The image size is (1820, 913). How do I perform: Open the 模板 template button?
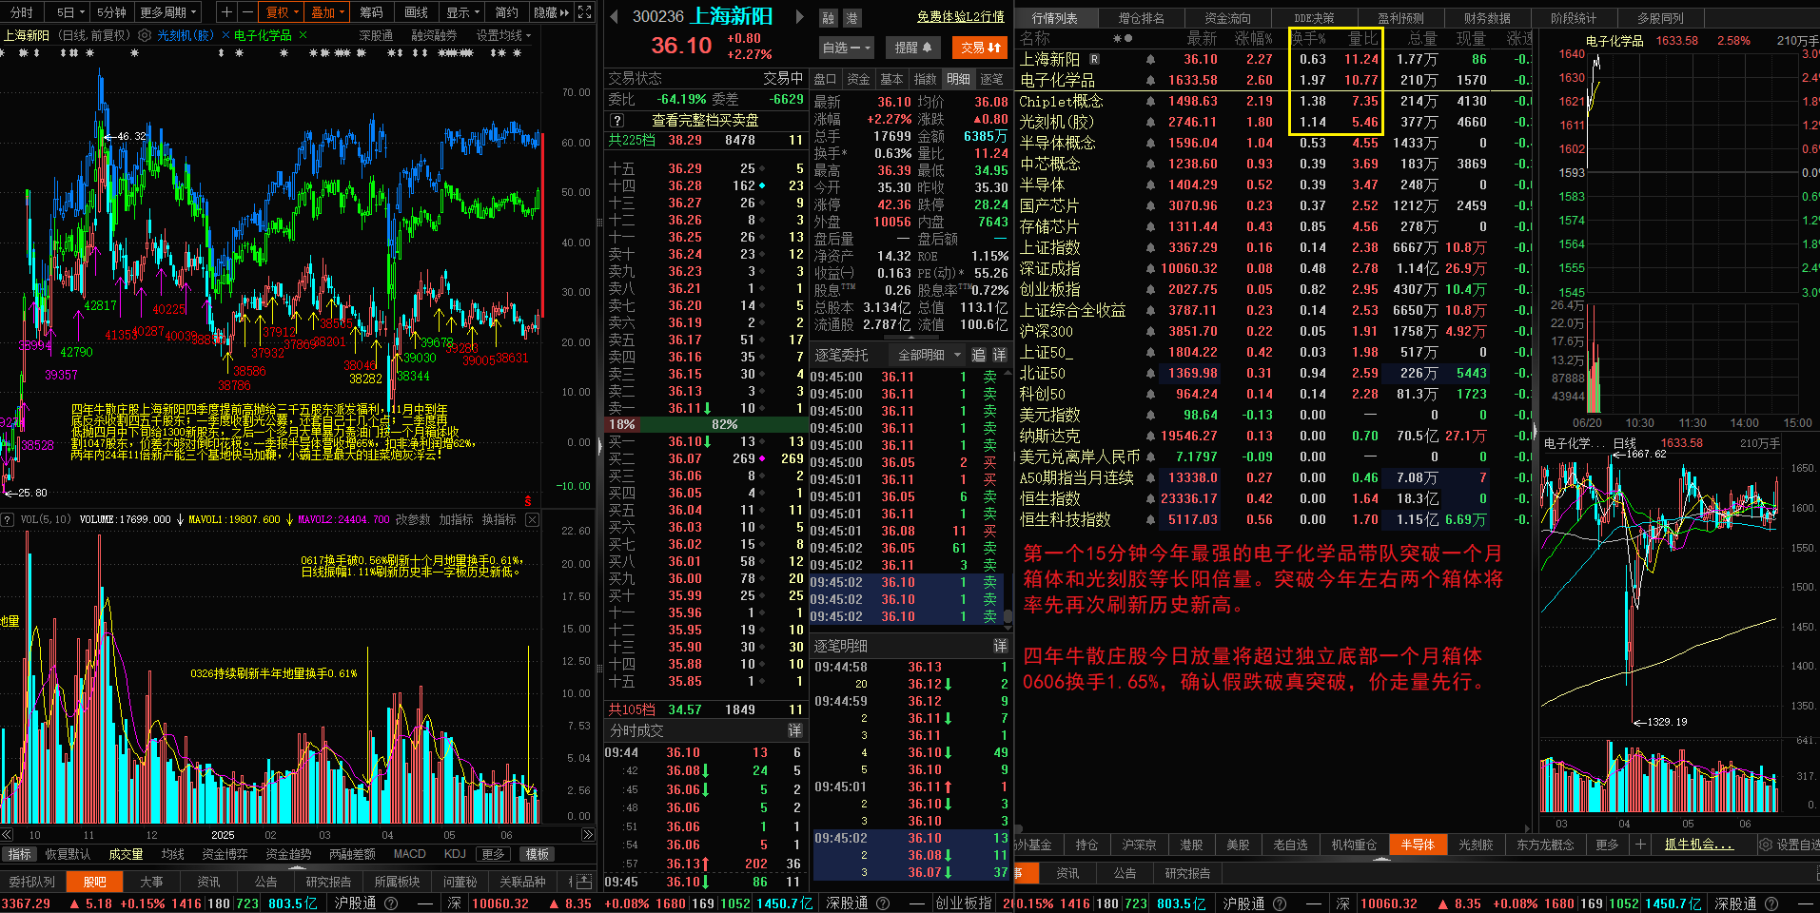point(538,854)
